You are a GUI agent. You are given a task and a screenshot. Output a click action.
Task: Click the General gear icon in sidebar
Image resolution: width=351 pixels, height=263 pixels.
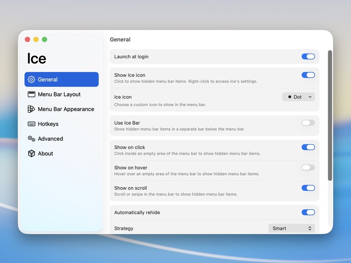coord(31,79)
